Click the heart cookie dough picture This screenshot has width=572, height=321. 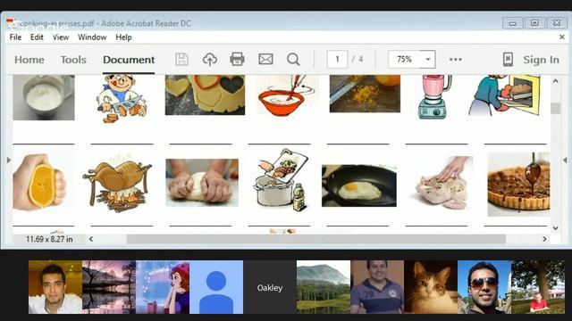[x=205, y=95]
